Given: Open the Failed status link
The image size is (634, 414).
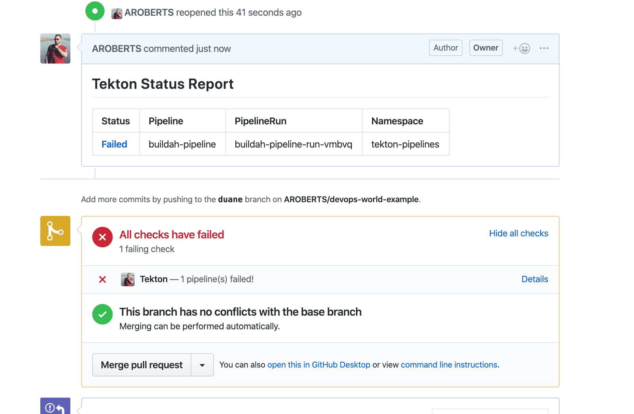Looking at the screenshot, I should (114, 144).
